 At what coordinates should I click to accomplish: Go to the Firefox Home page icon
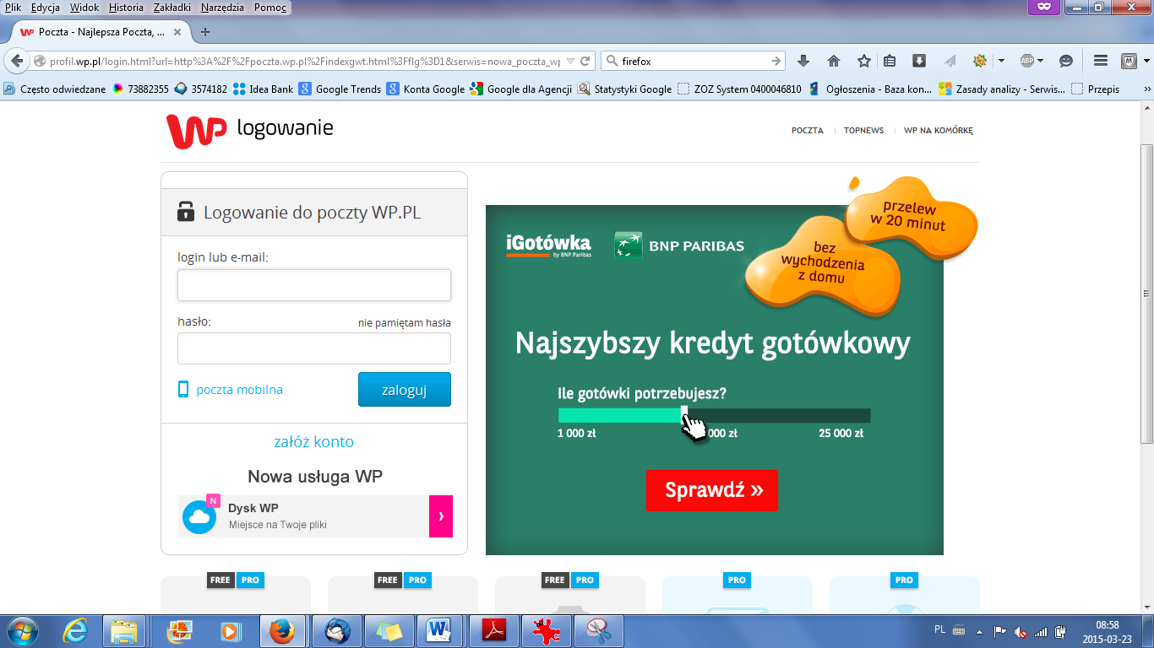click(x=834, y=61)
